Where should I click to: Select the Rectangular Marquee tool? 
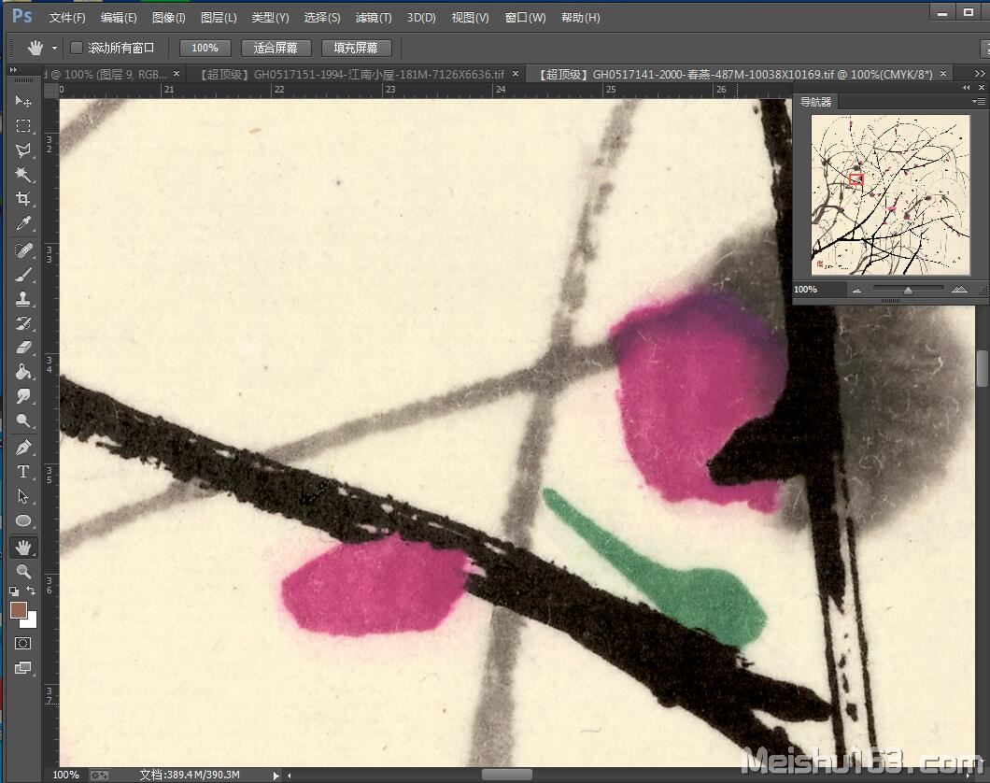[23, 125]
